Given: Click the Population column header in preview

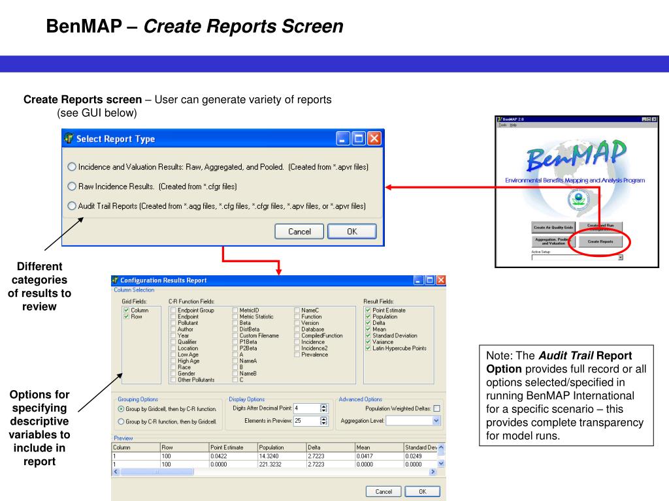Looking at the screenshot, I should 282,448.
